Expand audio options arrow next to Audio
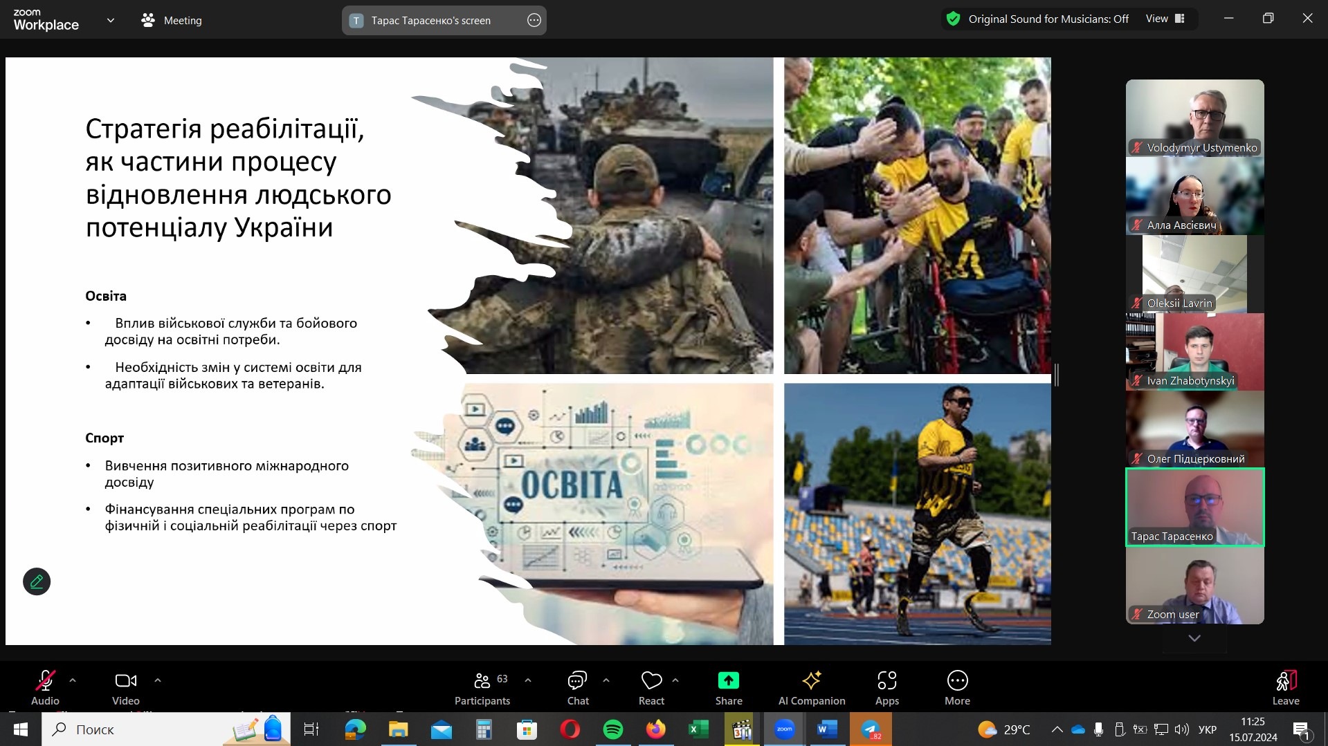The image size is (1328, 746). pos(73,680)
